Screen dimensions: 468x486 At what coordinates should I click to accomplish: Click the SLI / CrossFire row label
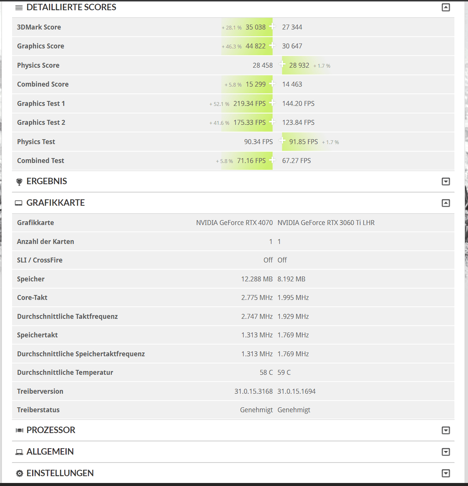(40, 260)
